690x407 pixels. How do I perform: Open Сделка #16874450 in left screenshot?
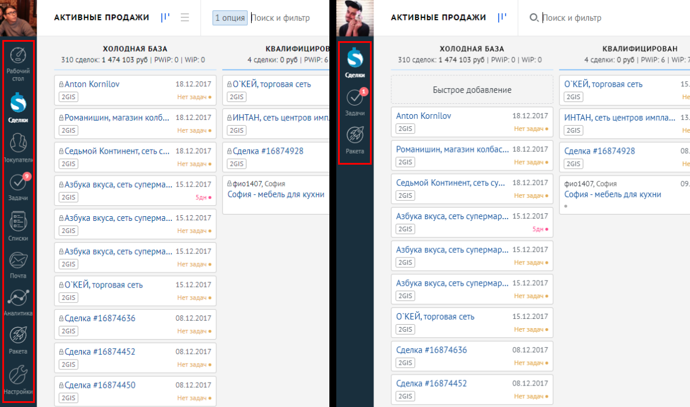pos(100,385)
